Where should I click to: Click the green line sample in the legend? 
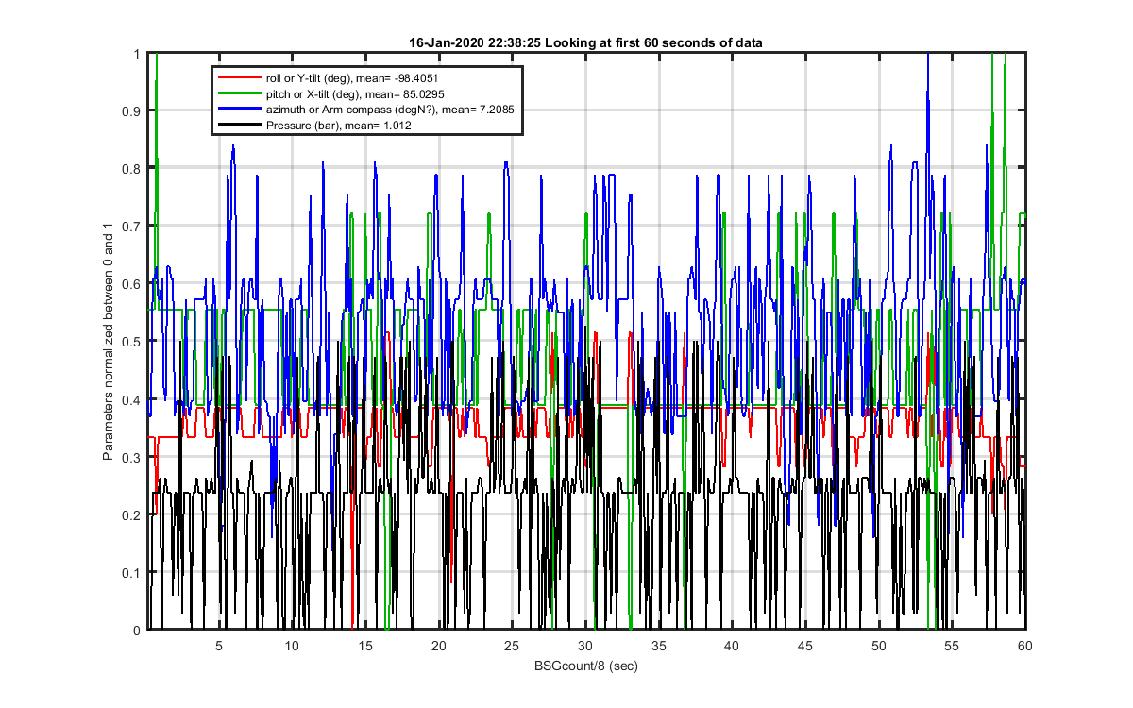(x=239, y=93)
